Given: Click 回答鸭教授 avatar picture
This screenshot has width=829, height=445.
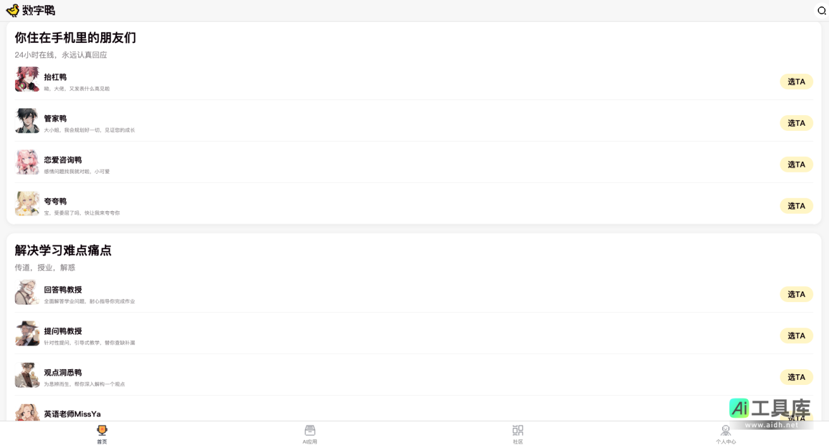Looking at the screenshot, I should tap(27, 292).
